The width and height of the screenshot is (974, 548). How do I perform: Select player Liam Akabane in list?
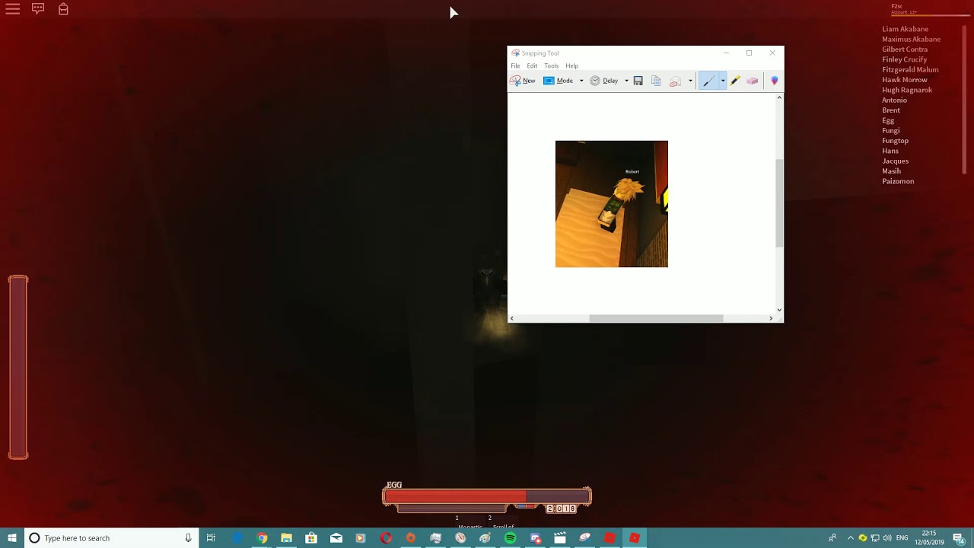point(905,29)
